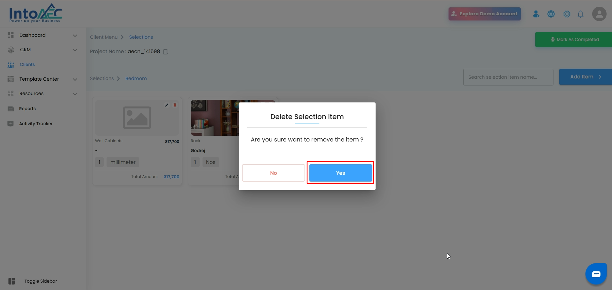Viewport: 612px width, 290px height.
Task: Open the notifications bell
Action: [x=580, y=14]
